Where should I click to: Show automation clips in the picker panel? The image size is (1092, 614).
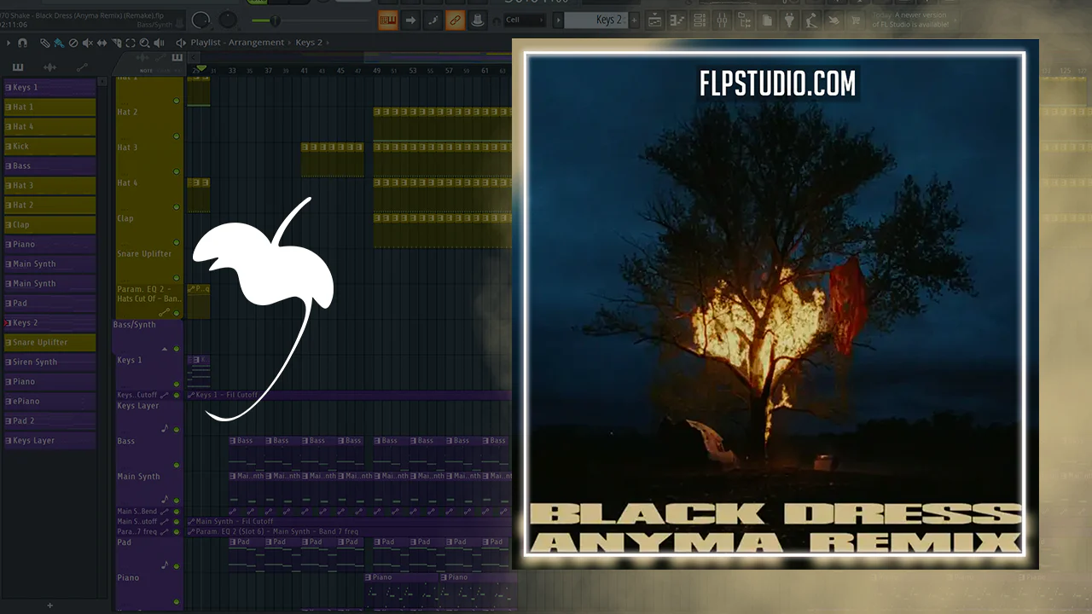pyautogui.click(x=82, y=67)
